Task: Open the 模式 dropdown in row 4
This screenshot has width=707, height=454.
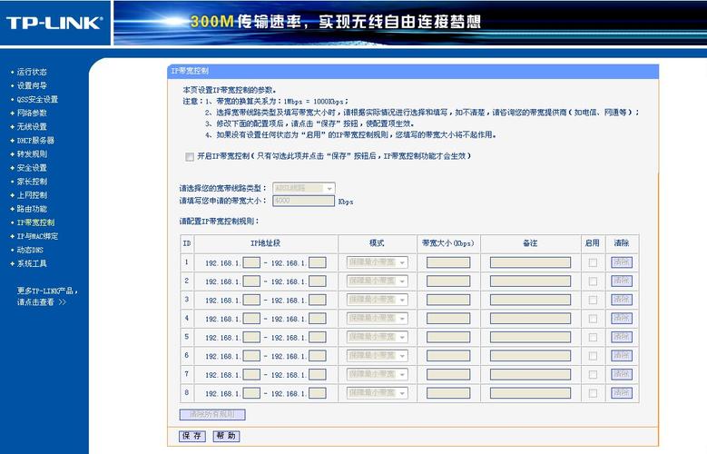Action: click(x=377, y=318)
